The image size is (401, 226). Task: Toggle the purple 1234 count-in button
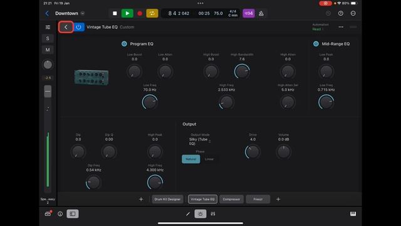click(249, 13)
